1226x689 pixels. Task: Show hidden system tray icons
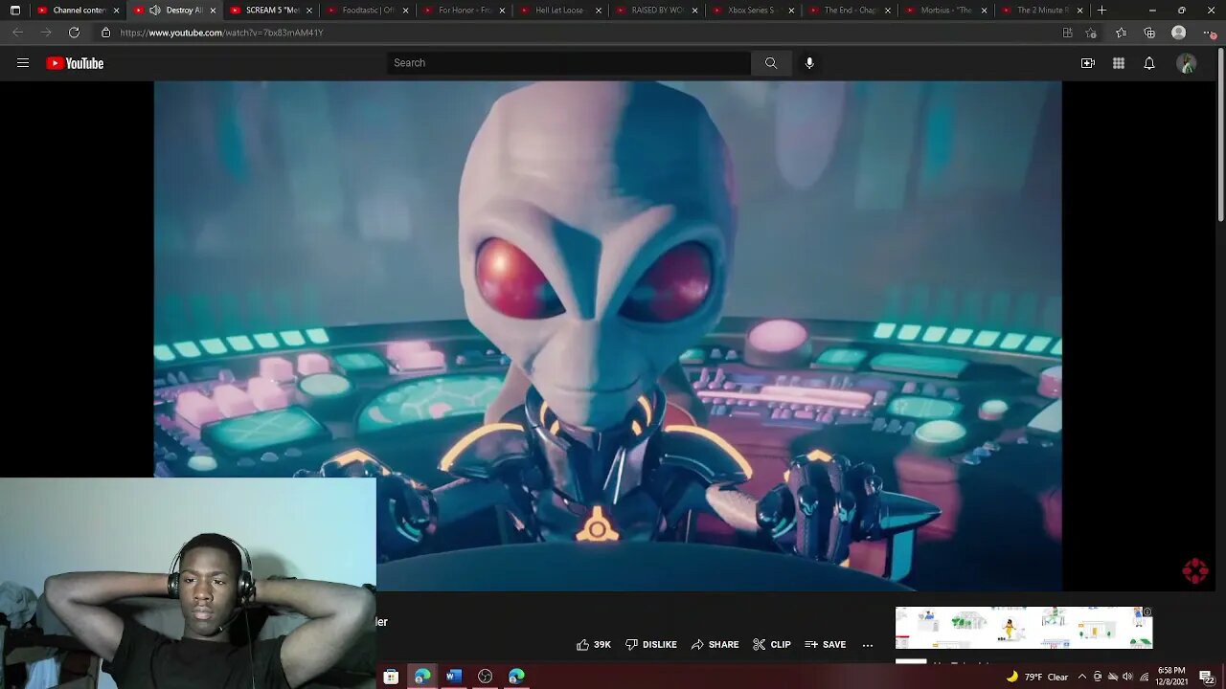[1082, 677]
